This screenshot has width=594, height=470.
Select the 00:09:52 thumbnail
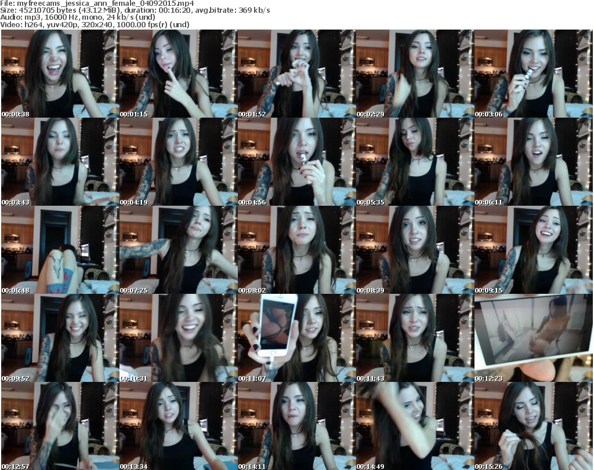pyautogui.click(x=60, y=338)
